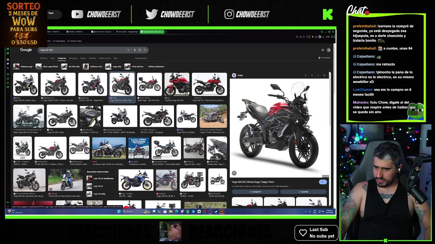Open the Content Creator bookmarks folder
The image size is (435, 244).
(x=74, y=41)
